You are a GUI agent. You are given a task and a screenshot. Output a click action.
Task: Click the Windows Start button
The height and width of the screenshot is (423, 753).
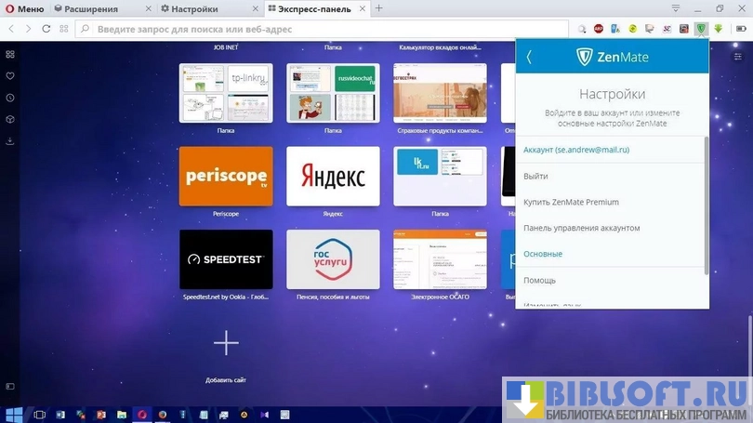click(13, 414)
